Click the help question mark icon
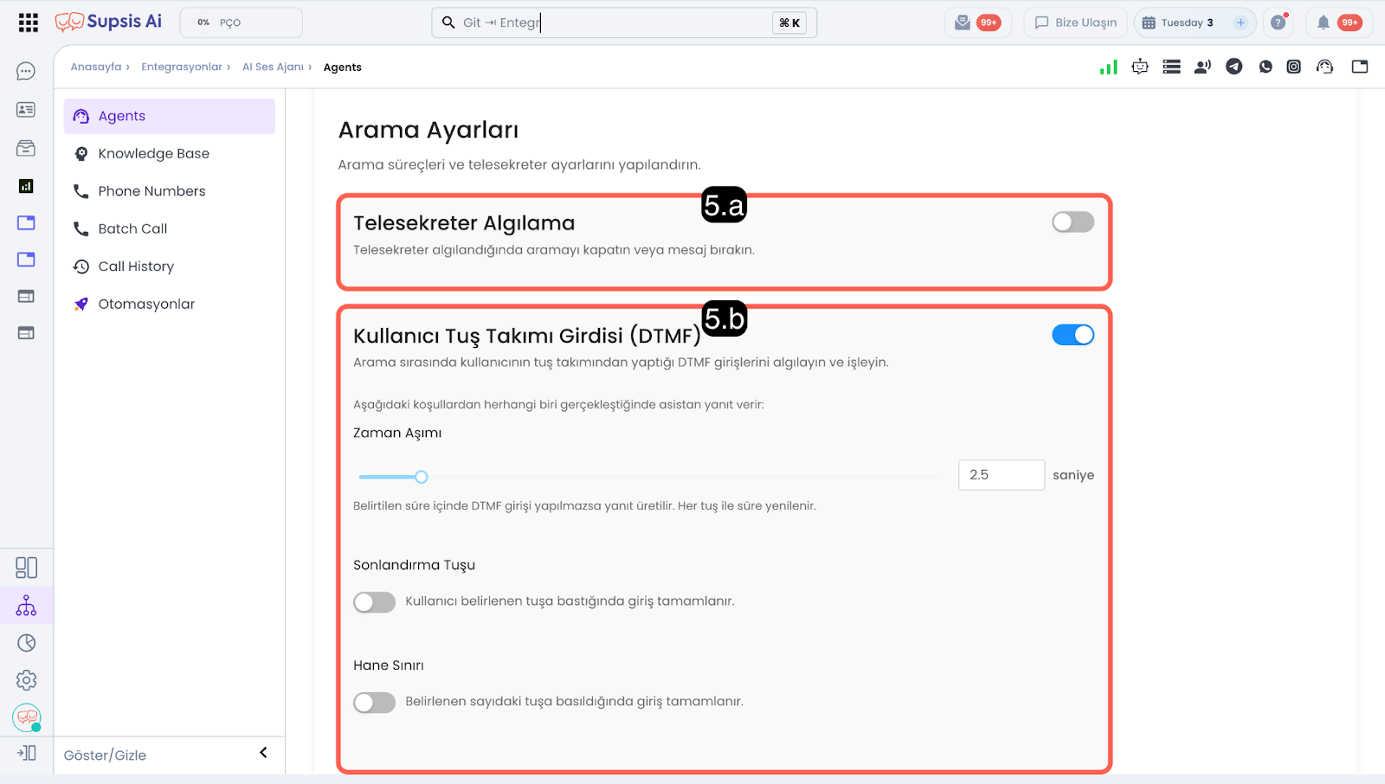Screen dimensions: 1385x784 (x=1278, y=22)
